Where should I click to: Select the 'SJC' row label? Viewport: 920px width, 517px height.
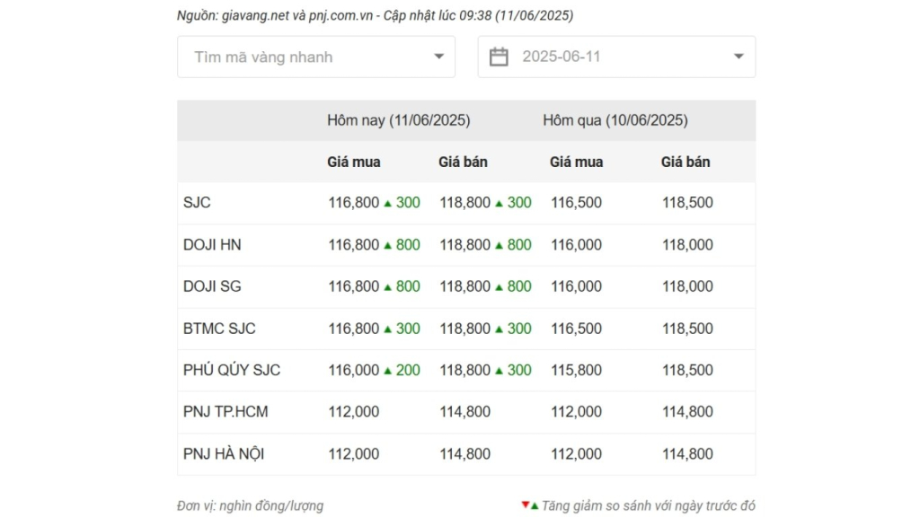point(197,203)
